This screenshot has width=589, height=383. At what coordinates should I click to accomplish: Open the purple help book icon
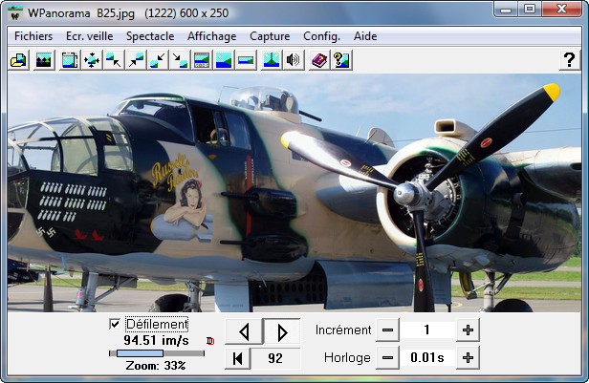point(318,60)
